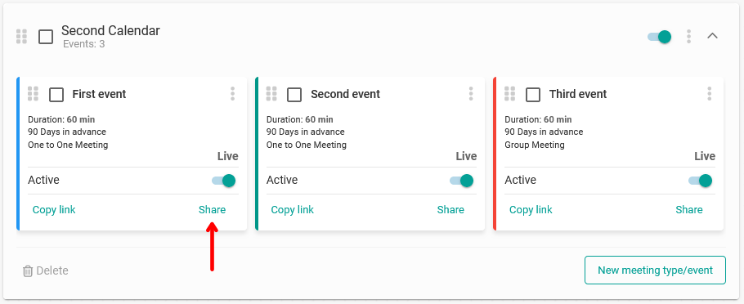Grab the drag handle of First event

(33, 94)
